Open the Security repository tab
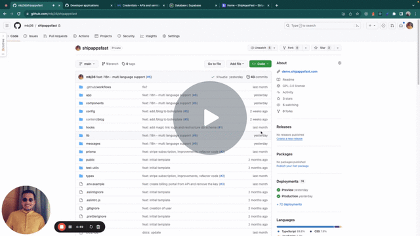This screenshot has width=420, height=236. [126, 36]
